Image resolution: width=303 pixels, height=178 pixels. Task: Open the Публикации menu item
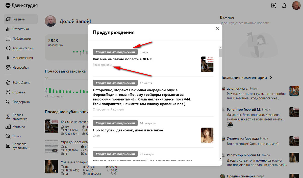(21, 38)
